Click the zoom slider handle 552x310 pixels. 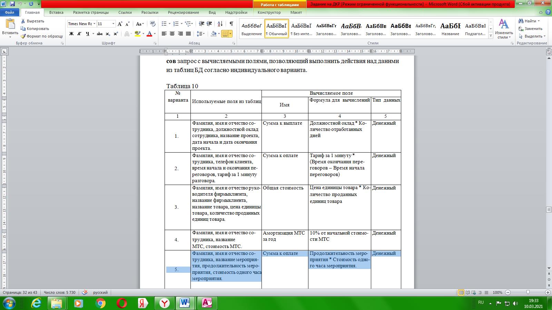click(528, 292)
